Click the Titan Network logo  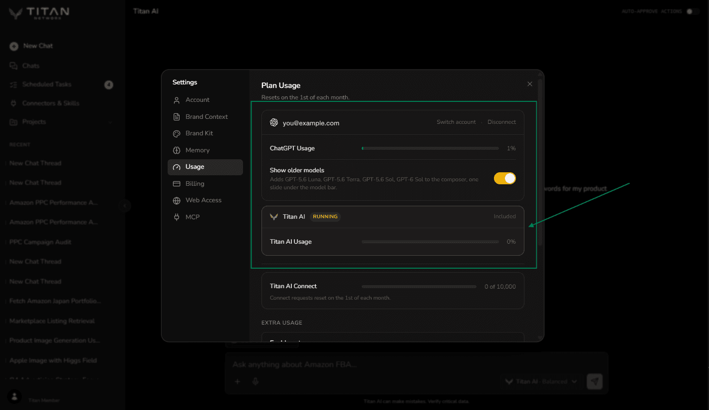point(39,13)
